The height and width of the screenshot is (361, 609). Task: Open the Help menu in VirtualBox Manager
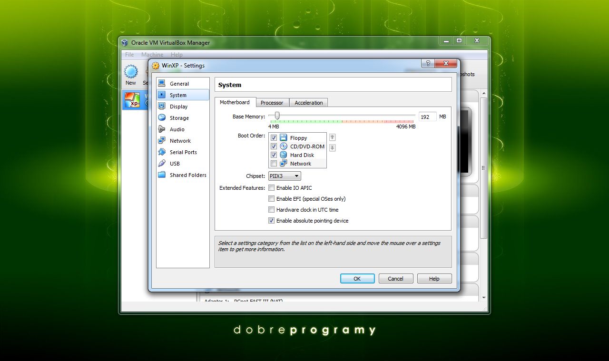(x=177, y=55)
